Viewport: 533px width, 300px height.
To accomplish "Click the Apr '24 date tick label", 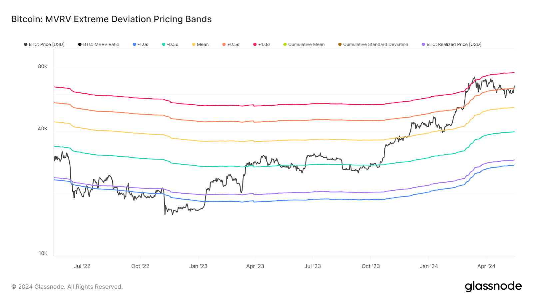I will pos(486,266).
